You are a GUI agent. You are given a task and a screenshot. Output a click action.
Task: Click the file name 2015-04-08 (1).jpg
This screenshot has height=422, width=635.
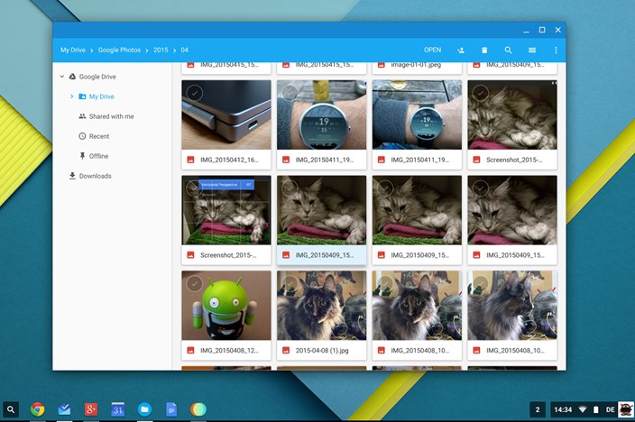click(322, 351)
